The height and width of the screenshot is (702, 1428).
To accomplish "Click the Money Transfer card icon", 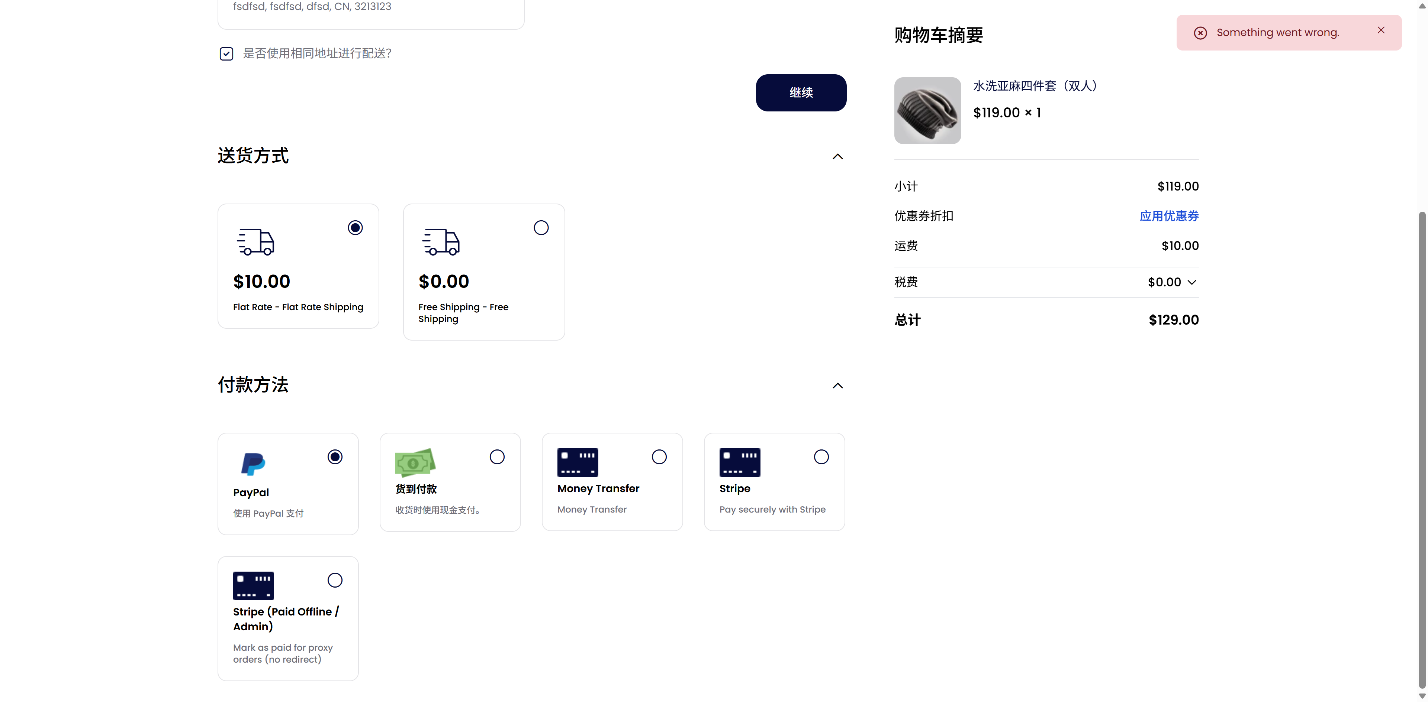I will point(578,462).
